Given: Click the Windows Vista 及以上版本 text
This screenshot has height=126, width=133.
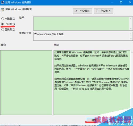Looking at the screenshot, I should point(49,34).
